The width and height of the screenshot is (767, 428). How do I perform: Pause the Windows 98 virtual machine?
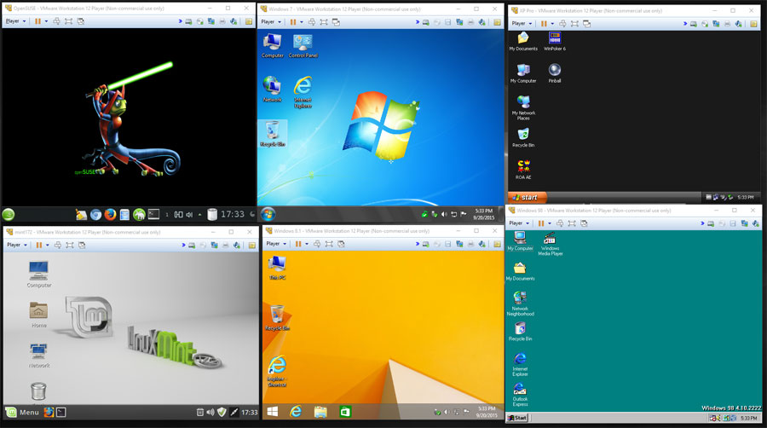click(x=541, y=223)
